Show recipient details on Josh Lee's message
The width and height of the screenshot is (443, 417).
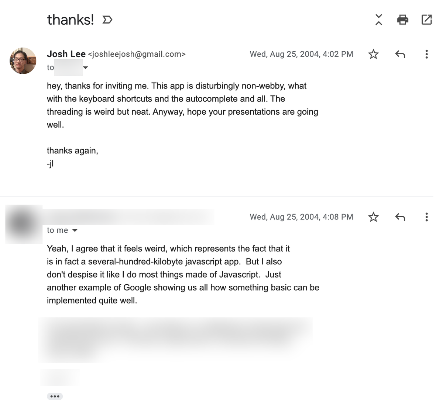click(x=86, y=68)
